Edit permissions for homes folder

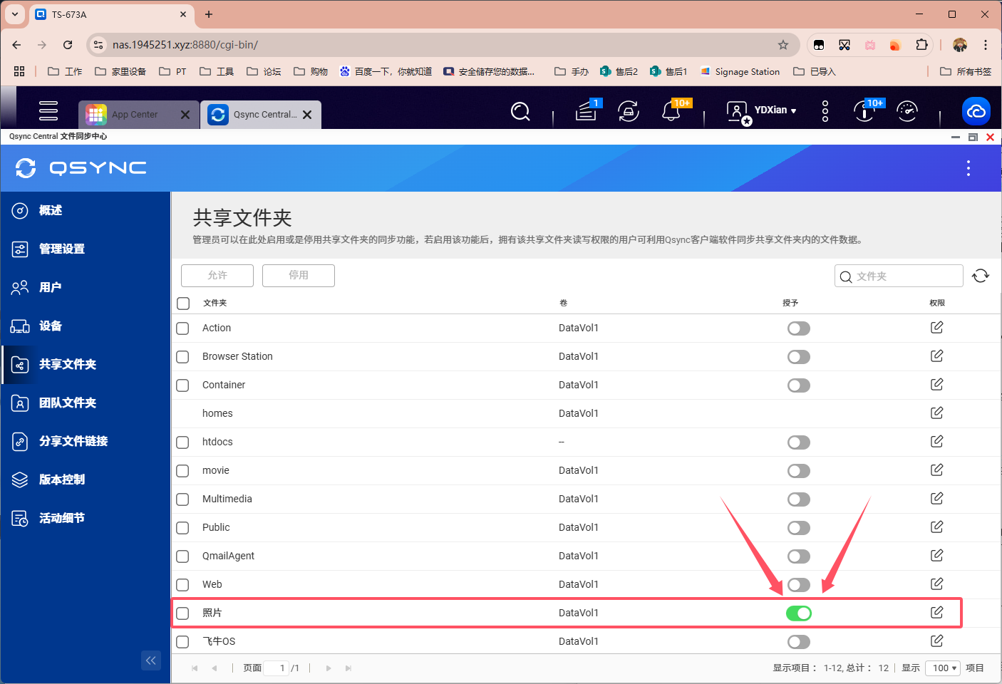pos(936,413)
